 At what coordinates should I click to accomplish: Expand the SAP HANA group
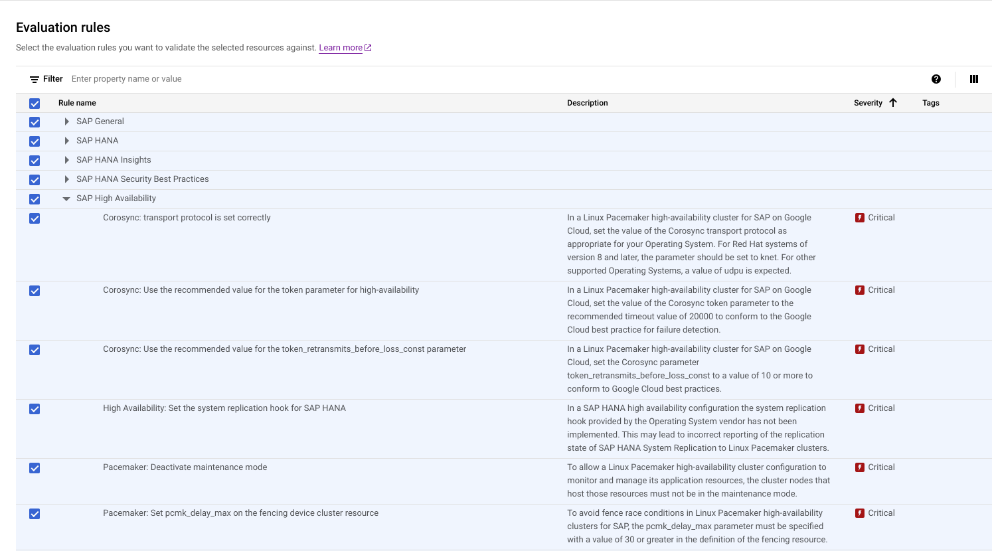(66, 141)
